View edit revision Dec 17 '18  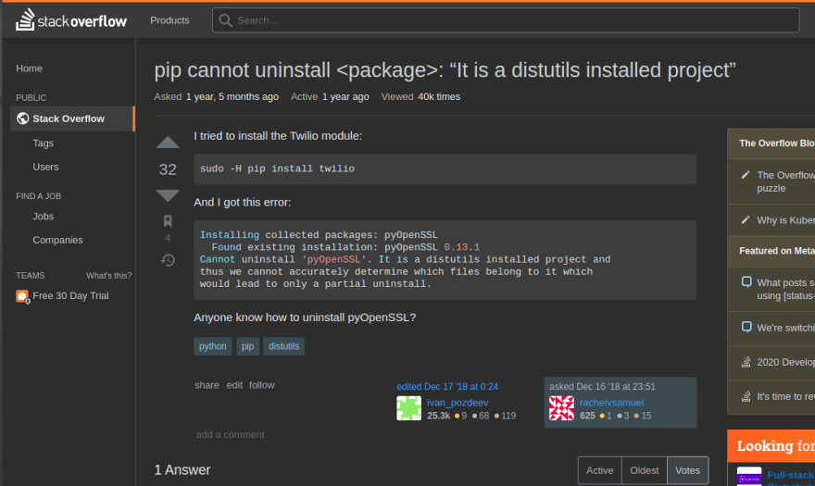point(447,387)
